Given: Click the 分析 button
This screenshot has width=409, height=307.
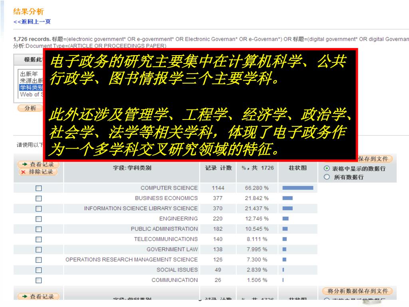Looking at the screenshot, I should (30, 108).
